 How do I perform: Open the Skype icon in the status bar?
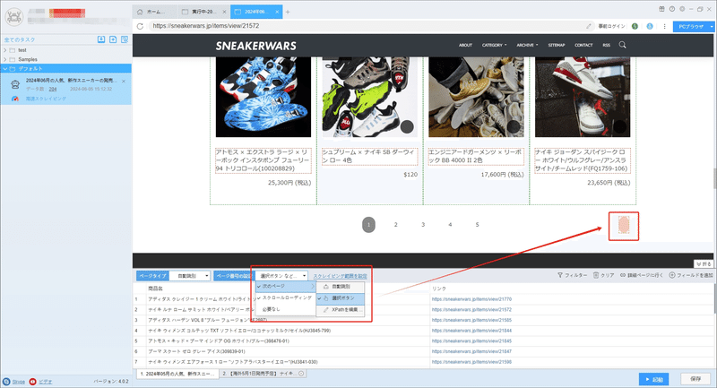point(6,381)
